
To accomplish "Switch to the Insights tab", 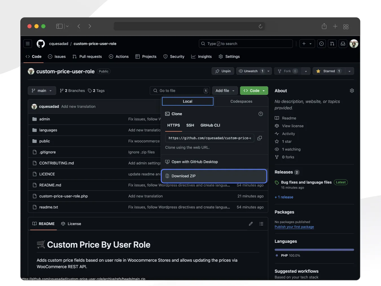I will point(201,56).
